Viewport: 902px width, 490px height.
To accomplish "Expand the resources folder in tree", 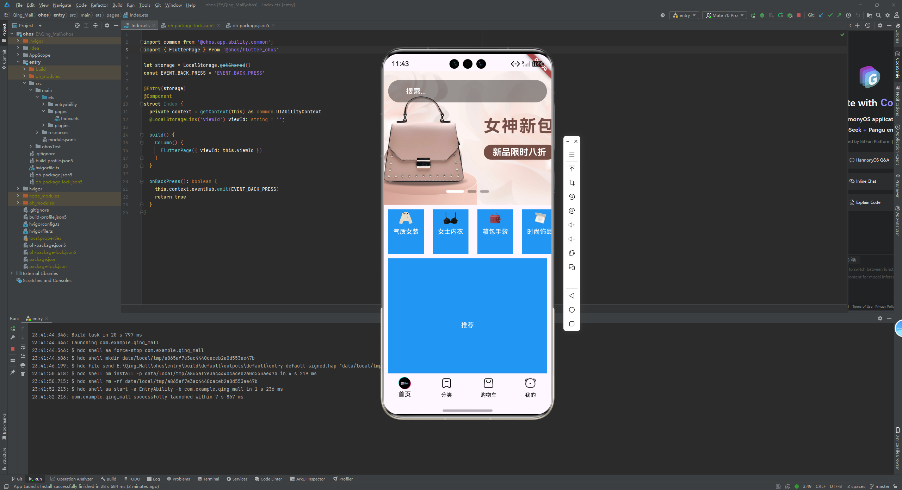I will click(x=37, y=132).
